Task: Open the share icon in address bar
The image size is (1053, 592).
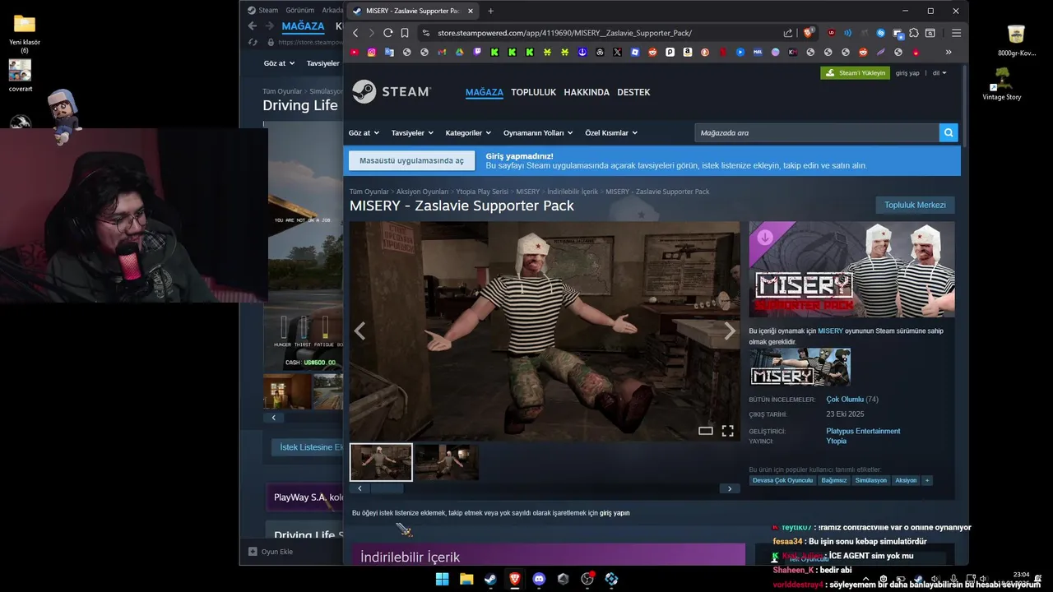Action: pos(788,33)
